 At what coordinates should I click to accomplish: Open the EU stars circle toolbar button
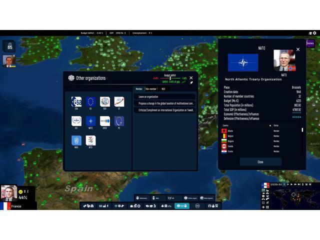[197, 206]
